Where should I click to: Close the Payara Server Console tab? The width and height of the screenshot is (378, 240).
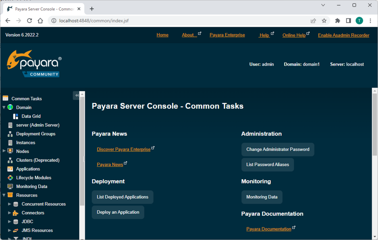pyautogui.click(x=79, y=9)
